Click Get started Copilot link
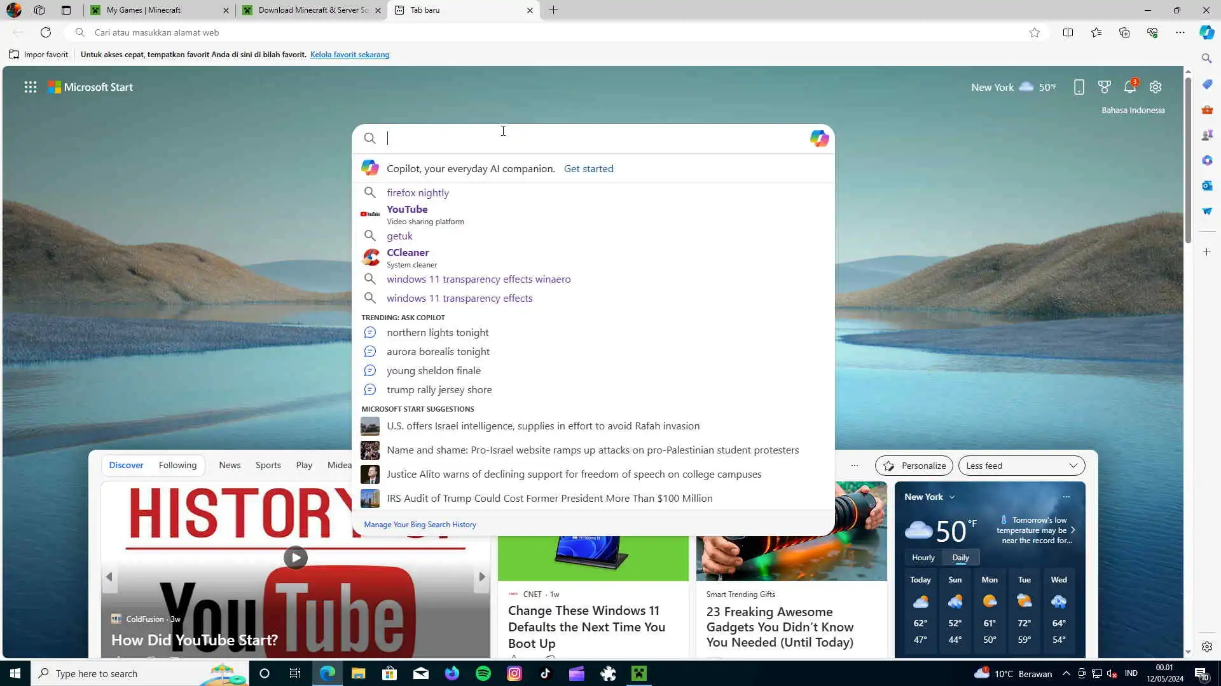This screenshot has height=686, width=1221. 588,169
